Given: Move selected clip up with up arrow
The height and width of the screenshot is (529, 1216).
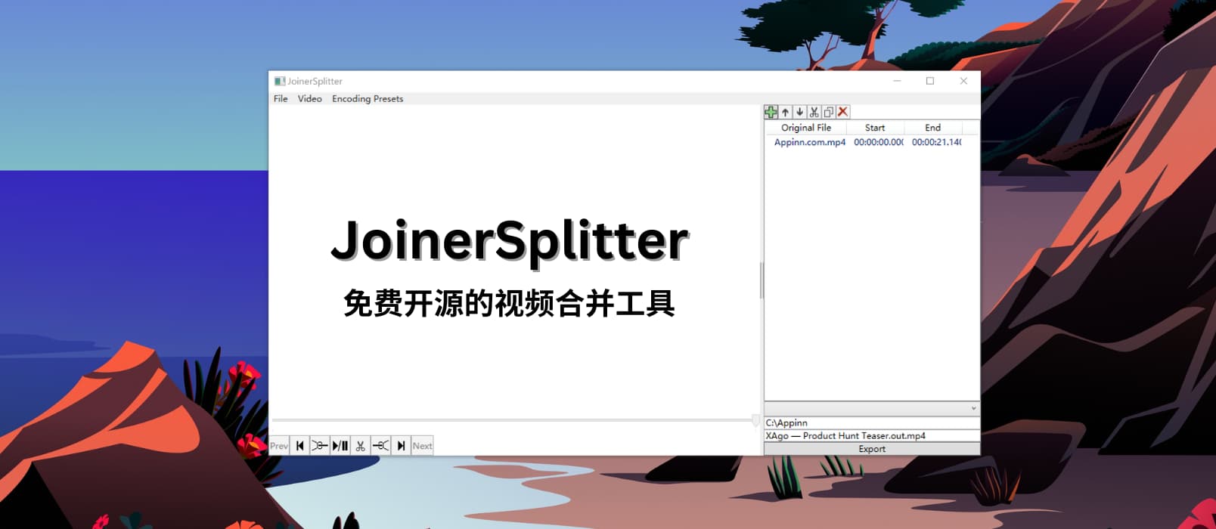Looking at the screenshot, I should (x=785, y=112).
